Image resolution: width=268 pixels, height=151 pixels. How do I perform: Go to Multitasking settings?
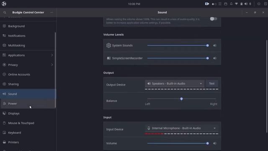pyautogui.click(x=28, y=45)
